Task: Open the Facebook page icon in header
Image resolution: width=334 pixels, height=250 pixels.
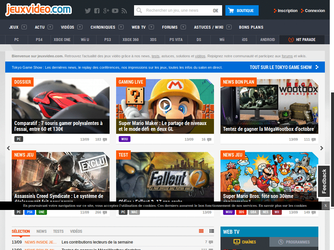Action: [x=97, y=11]
